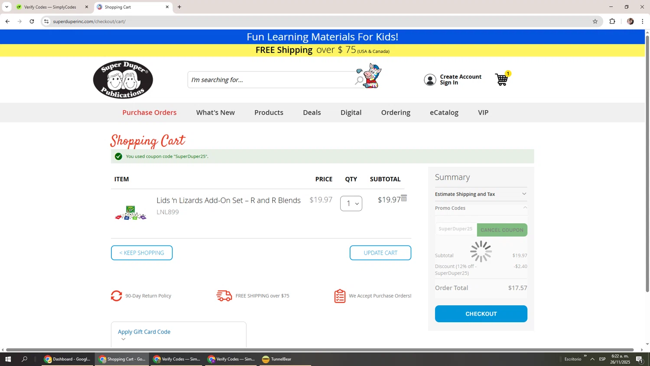Remove item with the trash can icon

pyautogui.click(x=404, y=198)
